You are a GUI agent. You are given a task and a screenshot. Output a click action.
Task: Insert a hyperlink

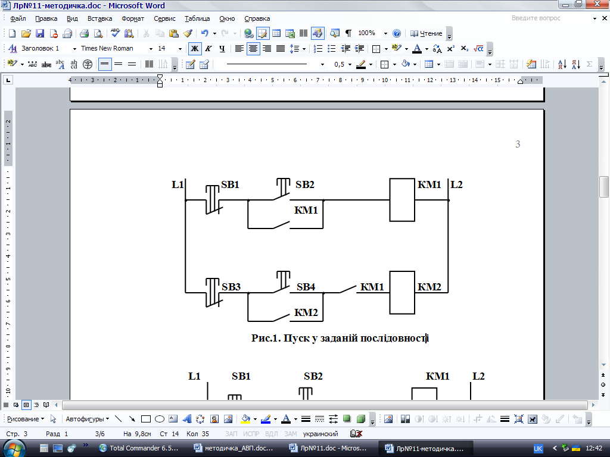[x=248, y=33]
